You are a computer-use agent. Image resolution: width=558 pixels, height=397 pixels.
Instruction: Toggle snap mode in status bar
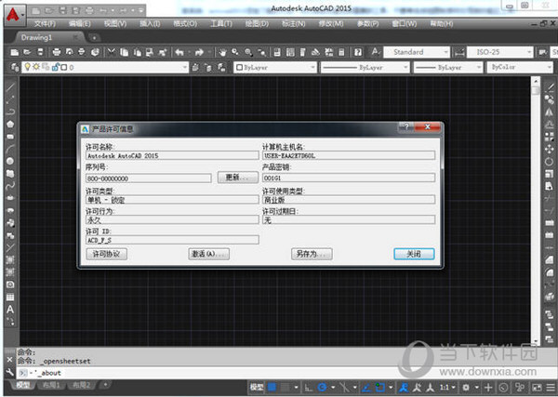286,387
